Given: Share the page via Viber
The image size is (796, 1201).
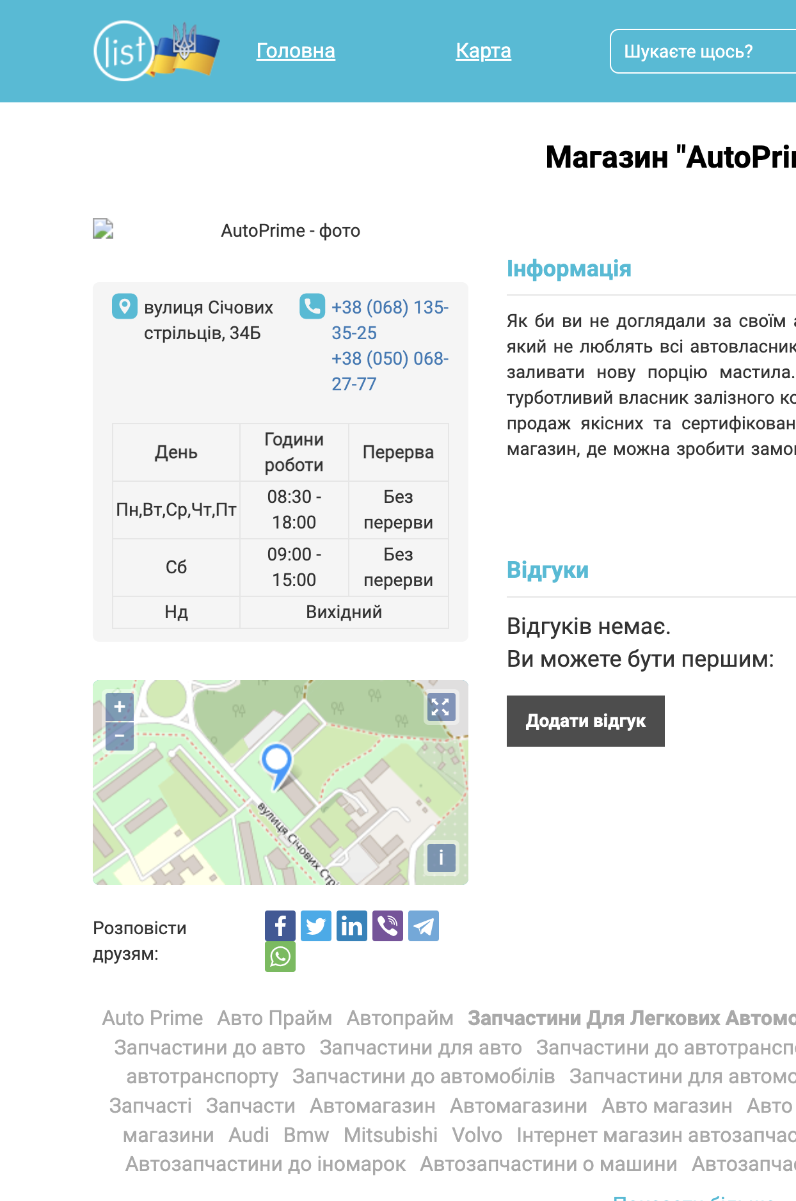Looking at the screenshot, I should (x=388, y=926).
